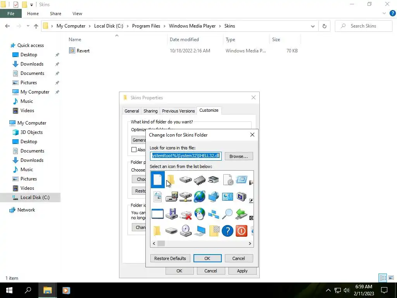Select the RAM memory chip icon
Viewport: 397px width, 298px height.
[200, 180]
